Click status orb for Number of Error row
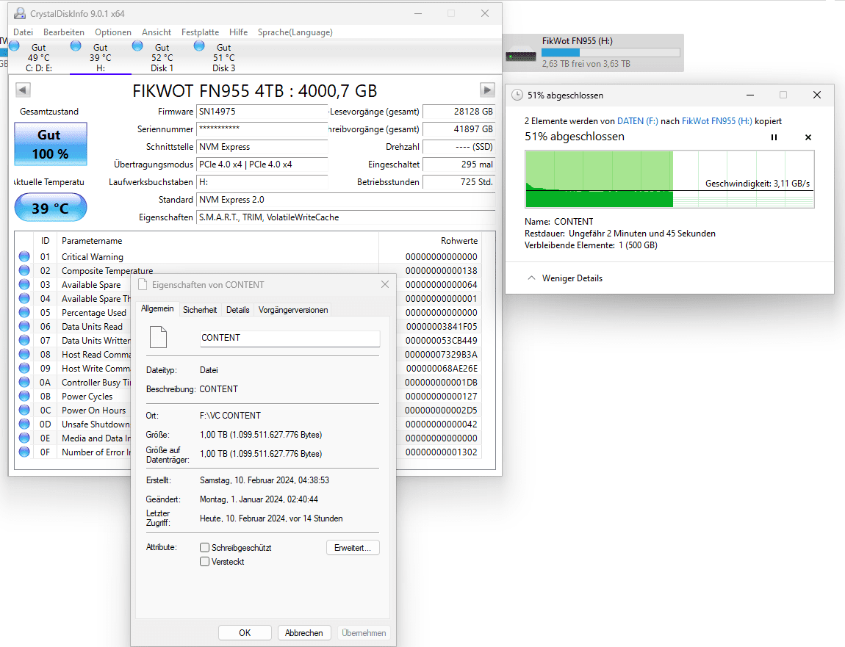 point(24,452)
